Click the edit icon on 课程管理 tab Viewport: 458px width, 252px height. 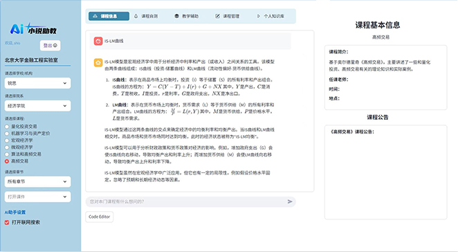coord(218,16)
